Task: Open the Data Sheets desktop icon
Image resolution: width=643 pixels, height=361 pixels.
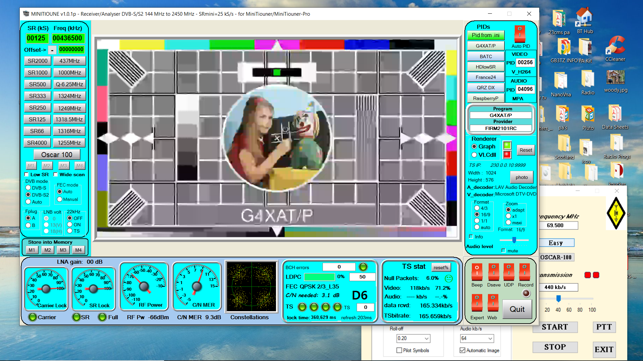Action: pos(615,117)
